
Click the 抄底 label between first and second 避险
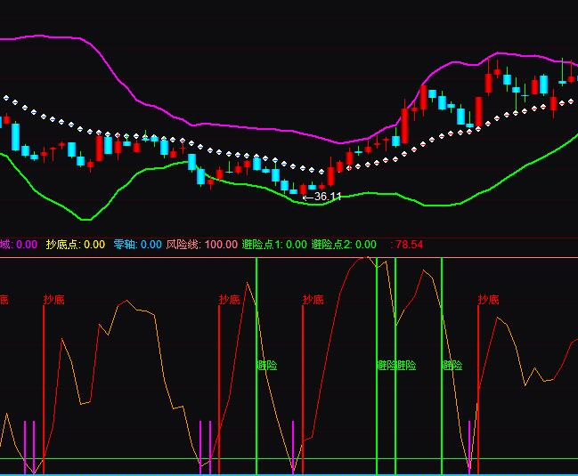(313, 300)
